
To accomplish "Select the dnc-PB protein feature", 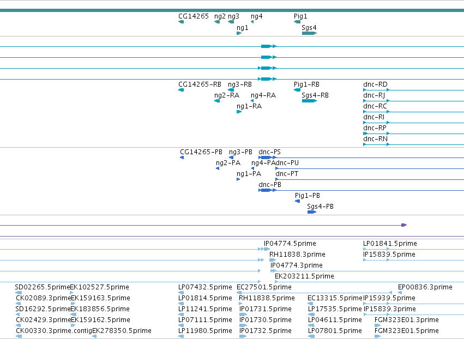I will pos(361,190).
